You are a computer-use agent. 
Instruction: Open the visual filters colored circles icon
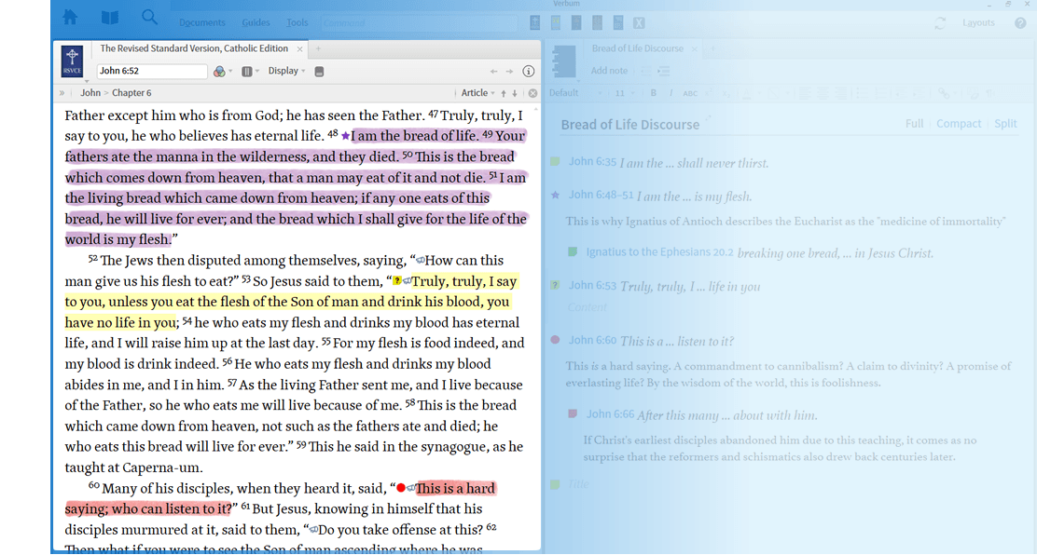tap(219, 72)
